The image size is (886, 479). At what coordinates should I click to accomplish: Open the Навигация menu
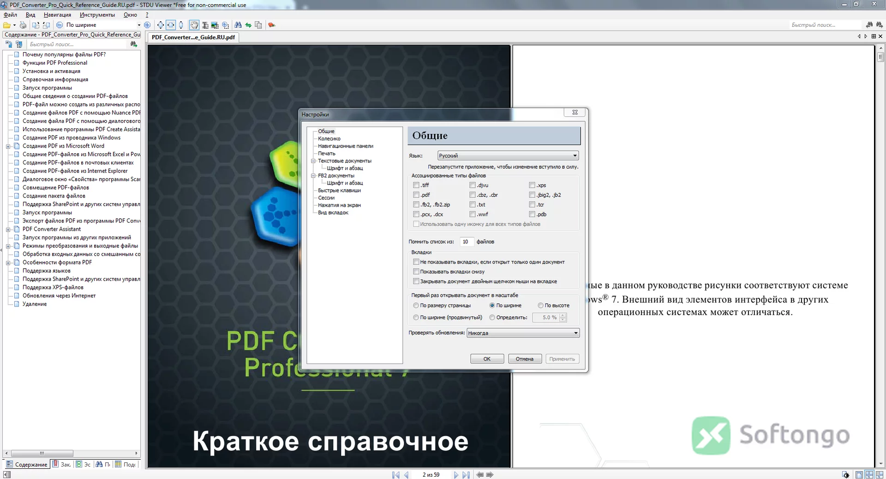57,15
